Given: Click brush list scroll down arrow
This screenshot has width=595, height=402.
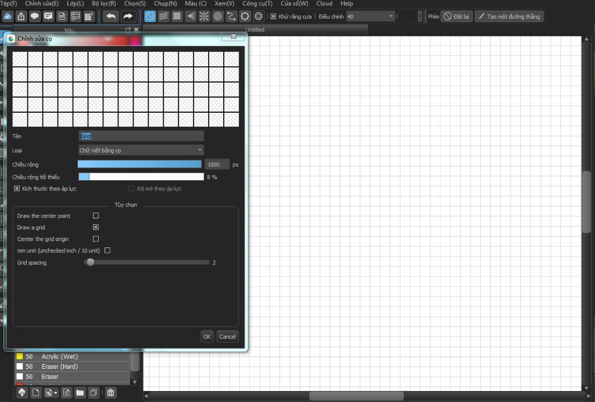Looking at the screenshot, I should tap(135, 382).
